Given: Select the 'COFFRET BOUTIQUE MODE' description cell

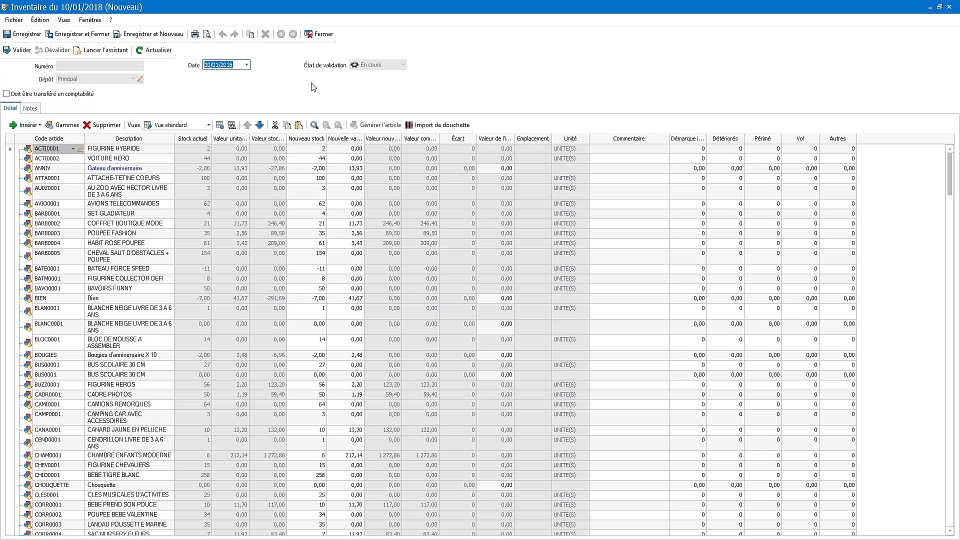Looking at the screenshot, I should coord(129,223).
